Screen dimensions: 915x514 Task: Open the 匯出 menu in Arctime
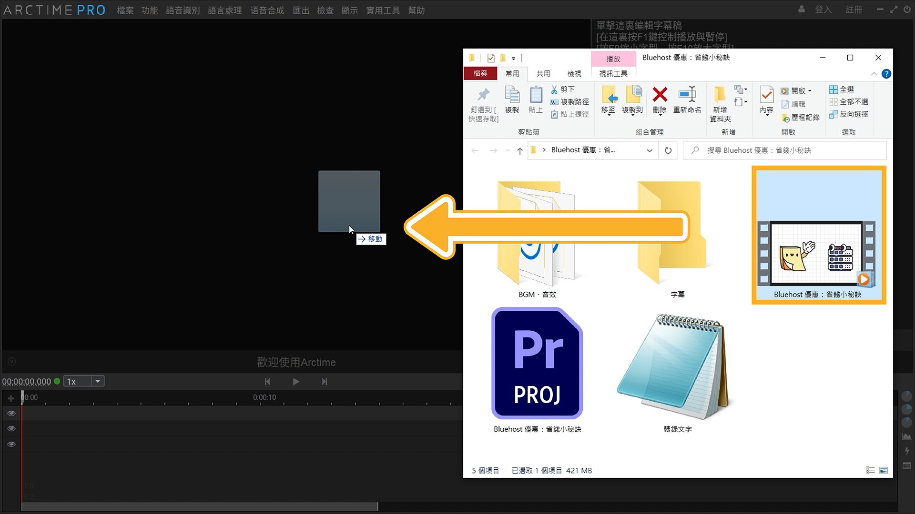(x=301, y=10)
